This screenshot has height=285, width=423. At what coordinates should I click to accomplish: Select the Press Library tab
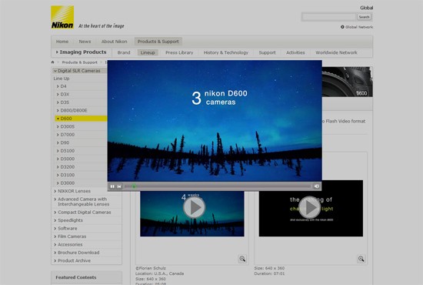pos(179,52)
